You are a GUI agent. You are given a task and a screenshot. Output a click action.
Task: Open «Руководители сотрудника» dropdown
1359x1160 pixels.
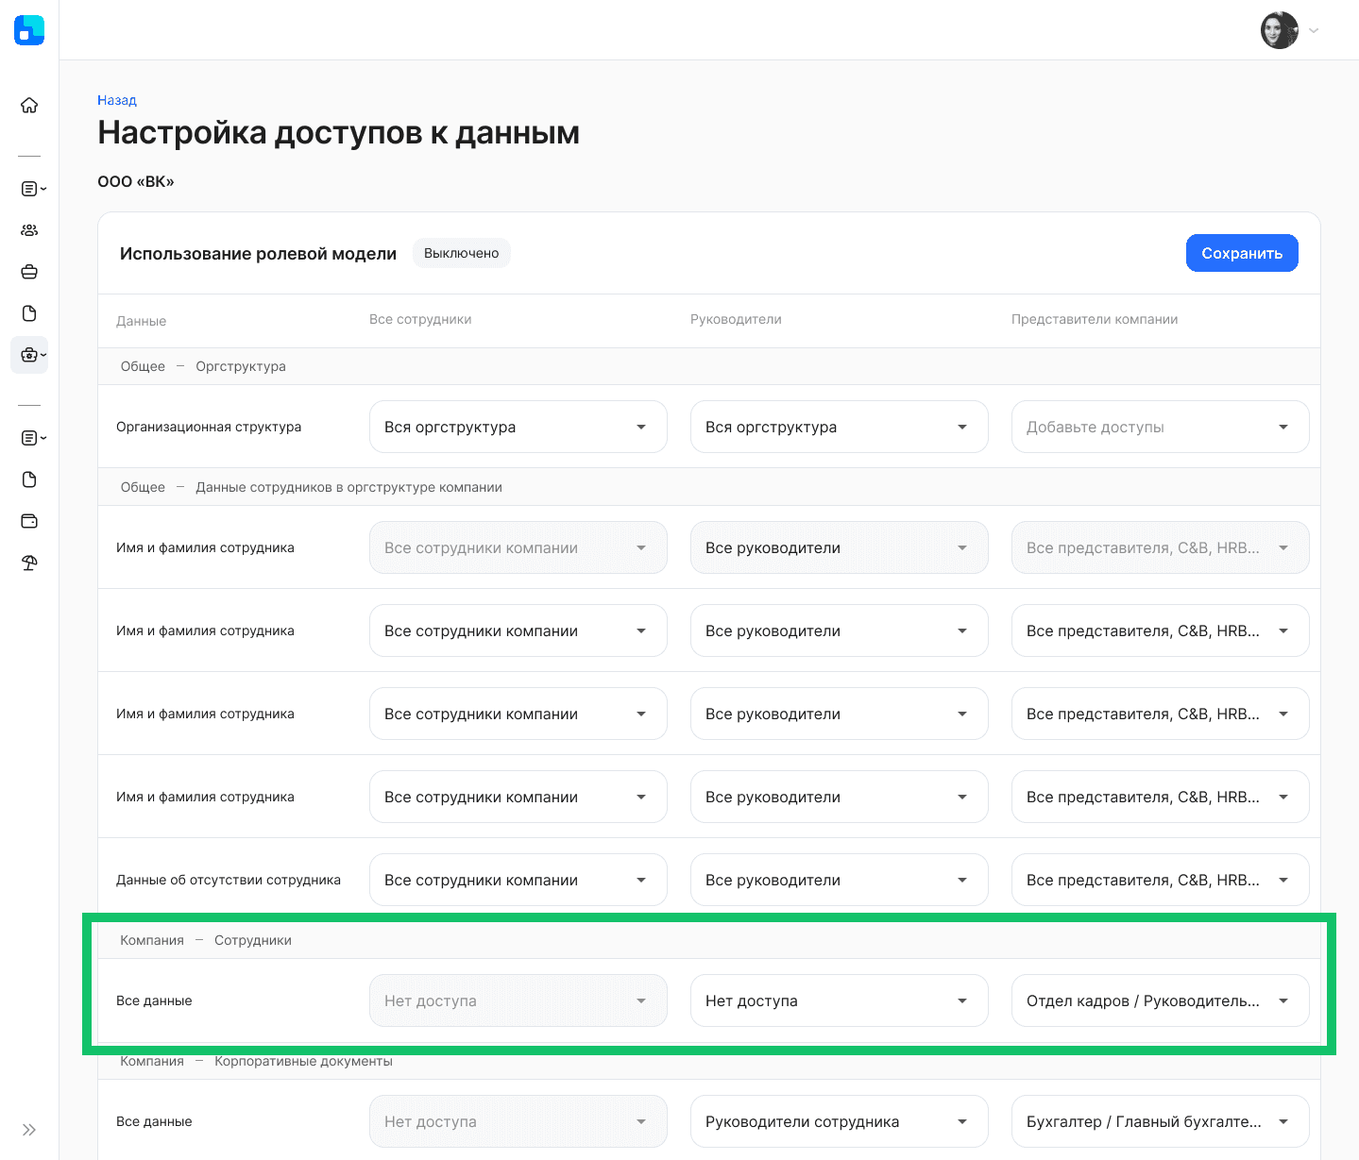839,1121
